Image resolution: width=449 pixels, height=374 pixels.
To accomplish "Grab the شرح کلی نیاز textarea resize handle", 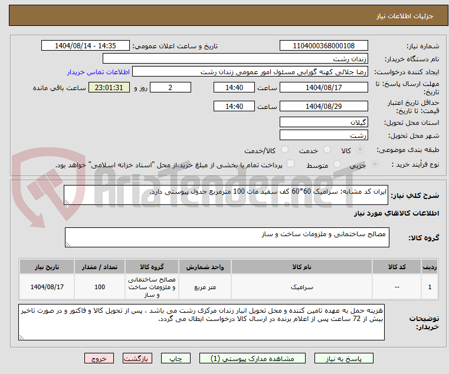I will point(67,202).
